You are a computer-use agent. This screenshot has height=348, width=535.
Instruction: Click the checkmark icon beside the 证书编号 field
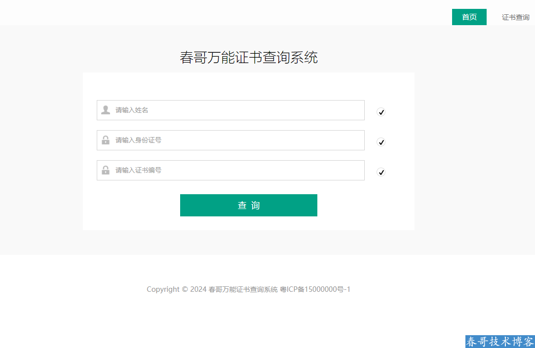pyautogui.click(x=381, y=173)
